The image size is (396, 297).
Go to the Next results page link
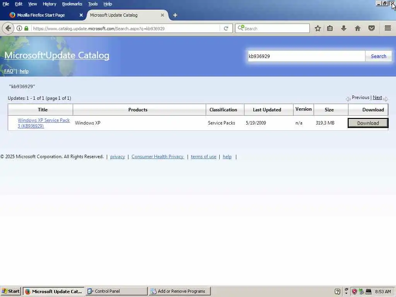(x=377, y=97)
